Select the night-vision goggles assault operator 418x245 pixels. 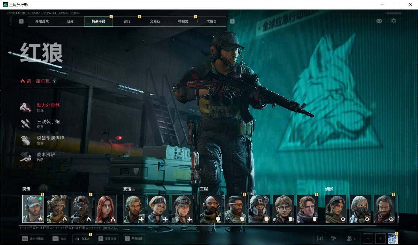82,209
